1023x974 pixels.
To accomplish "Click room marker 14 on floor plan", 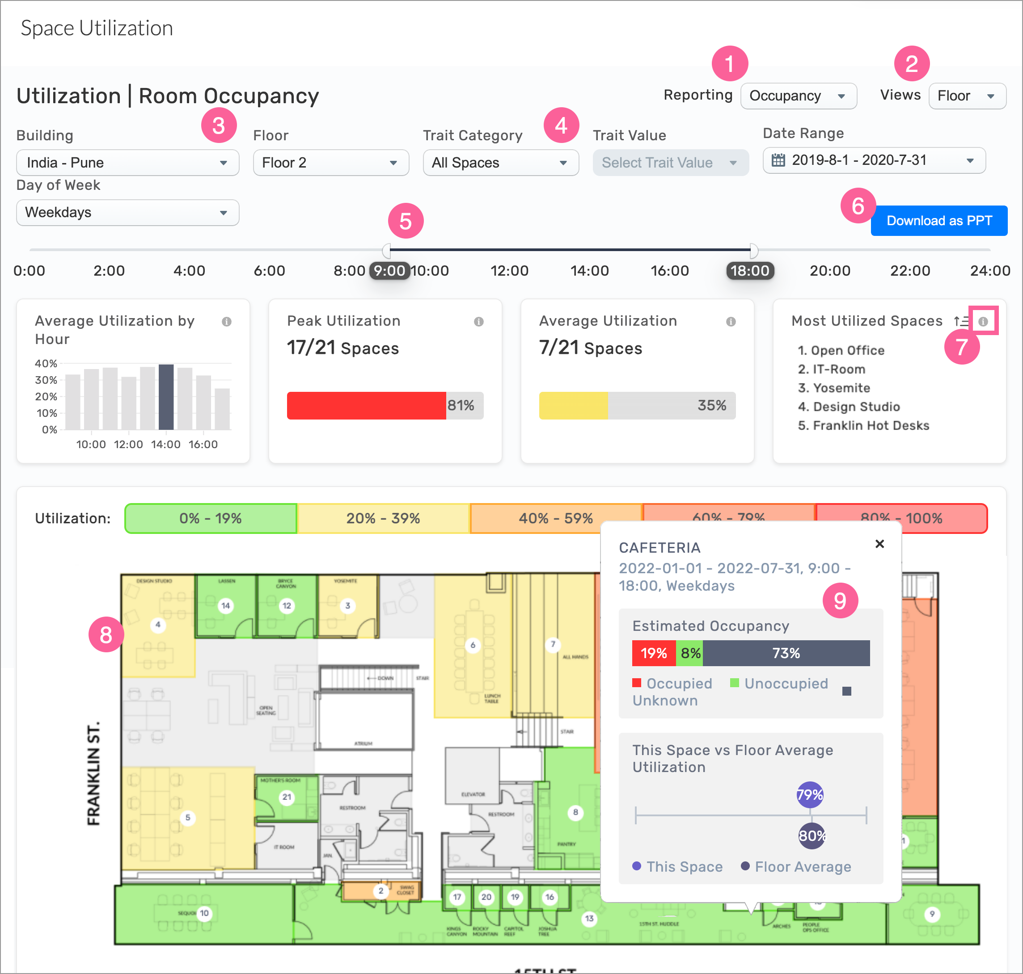I will (225, 605).
